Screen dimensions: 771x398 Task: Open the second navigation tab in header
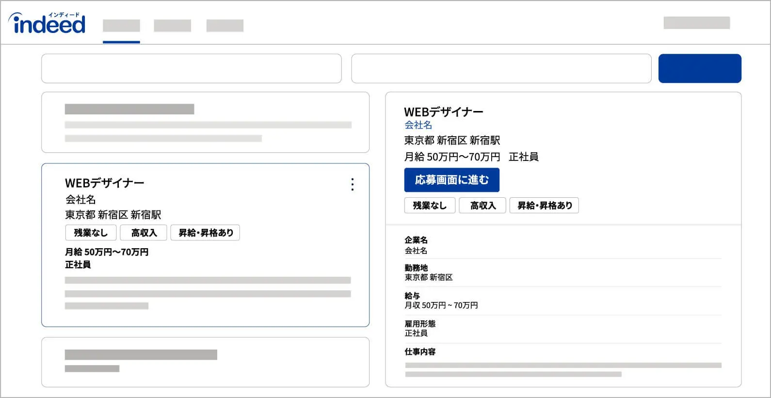(172, 26)
